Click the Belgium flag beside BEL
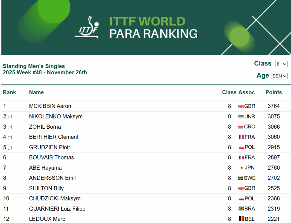 (x=241, y=219)
